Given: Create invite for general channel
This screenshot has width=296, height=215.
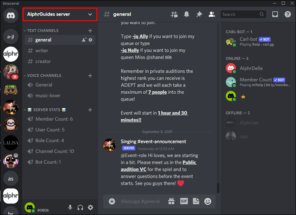Looking at the screenshot, I should pyautogui.click(x=84, y=40).
